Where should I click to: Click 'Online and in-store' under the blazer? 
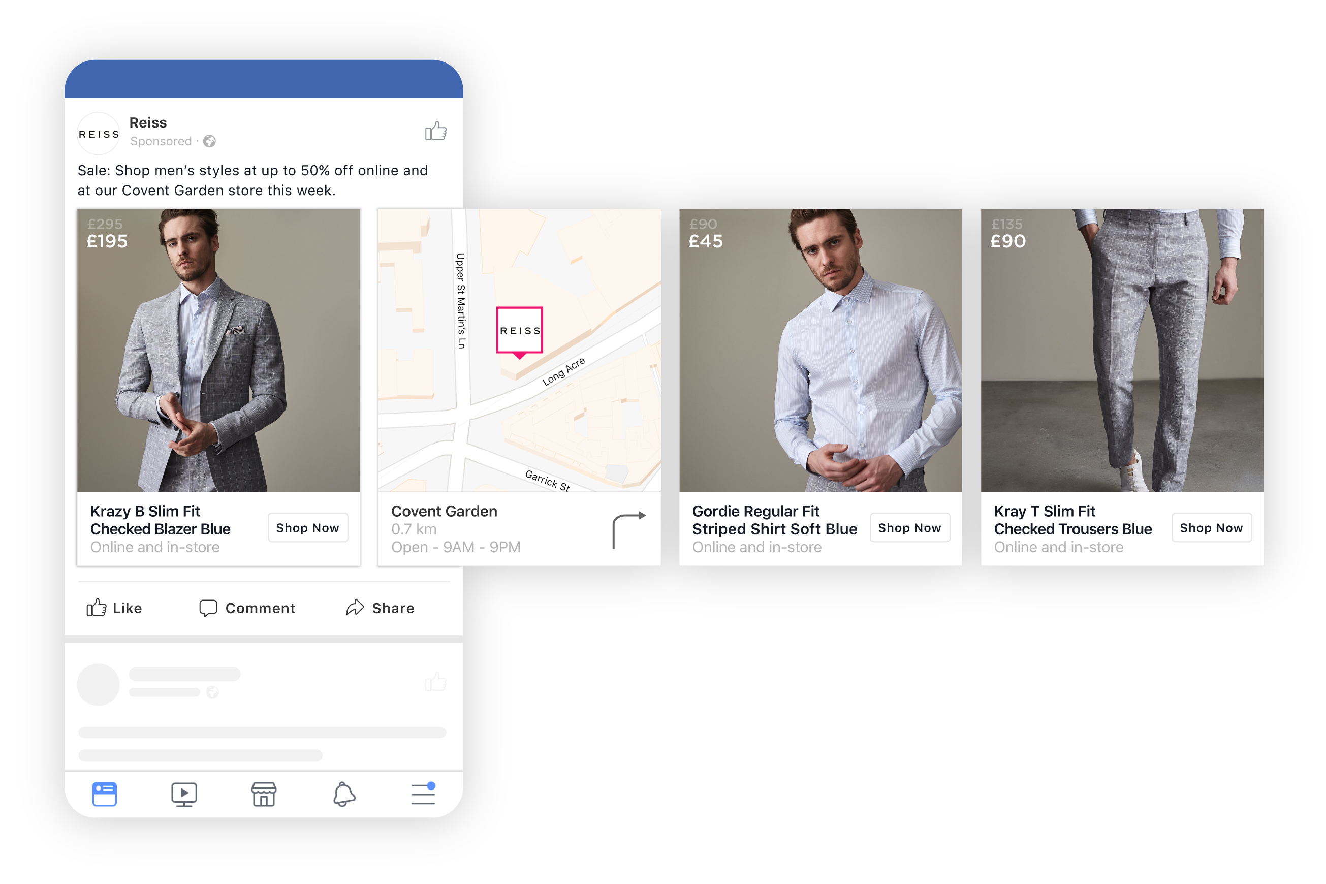[155, 548]
